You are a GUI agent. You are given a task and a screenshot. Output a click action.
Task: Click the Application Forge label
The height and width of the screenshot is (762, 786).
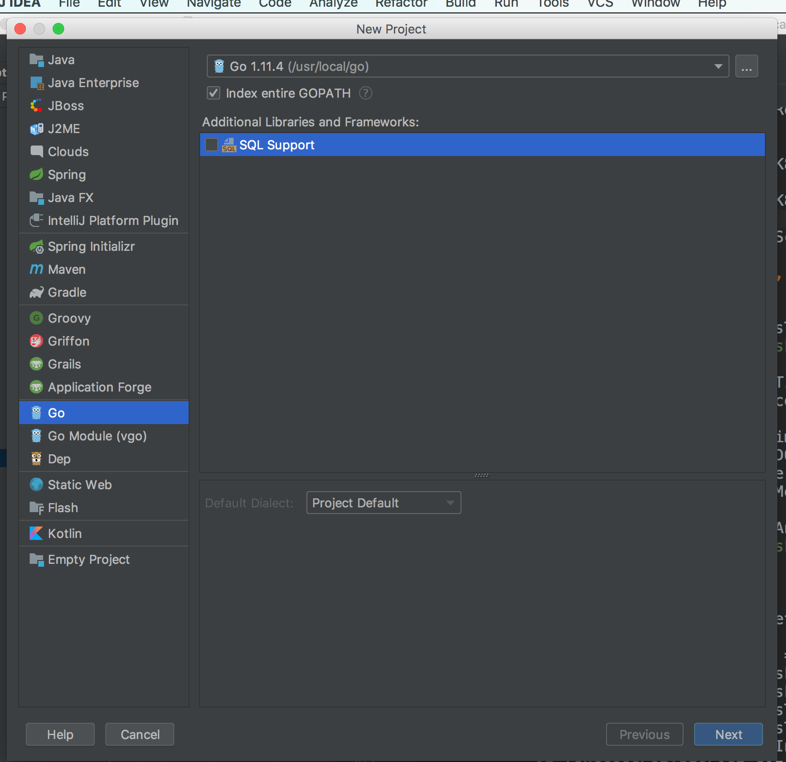[x=100, y=387]
